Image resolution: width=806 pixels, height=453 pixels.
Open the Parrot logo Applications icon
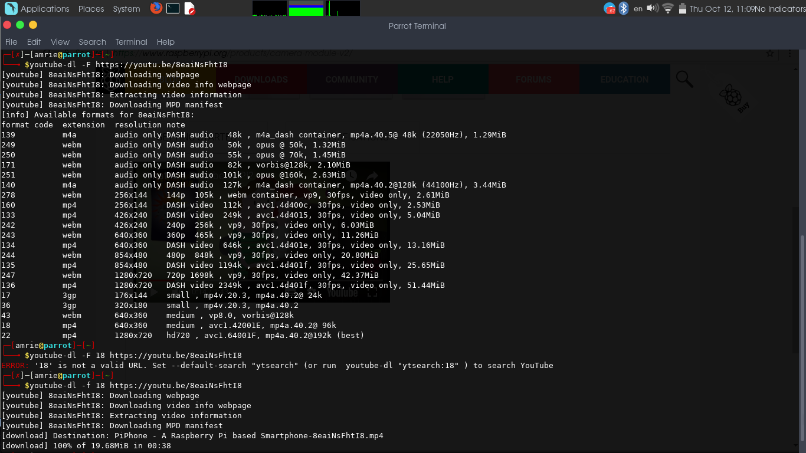(11, 8)
